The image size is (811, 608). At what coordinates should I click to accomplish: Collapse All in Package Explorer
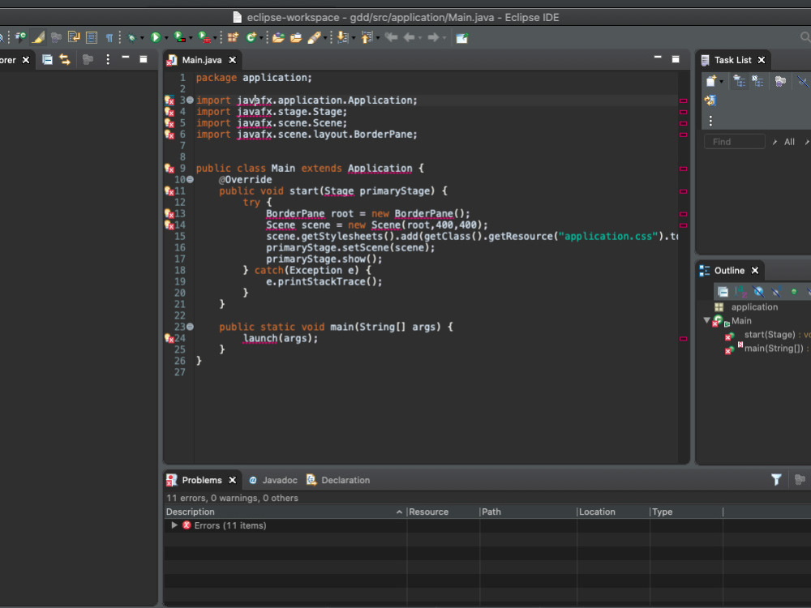[47, 59]
